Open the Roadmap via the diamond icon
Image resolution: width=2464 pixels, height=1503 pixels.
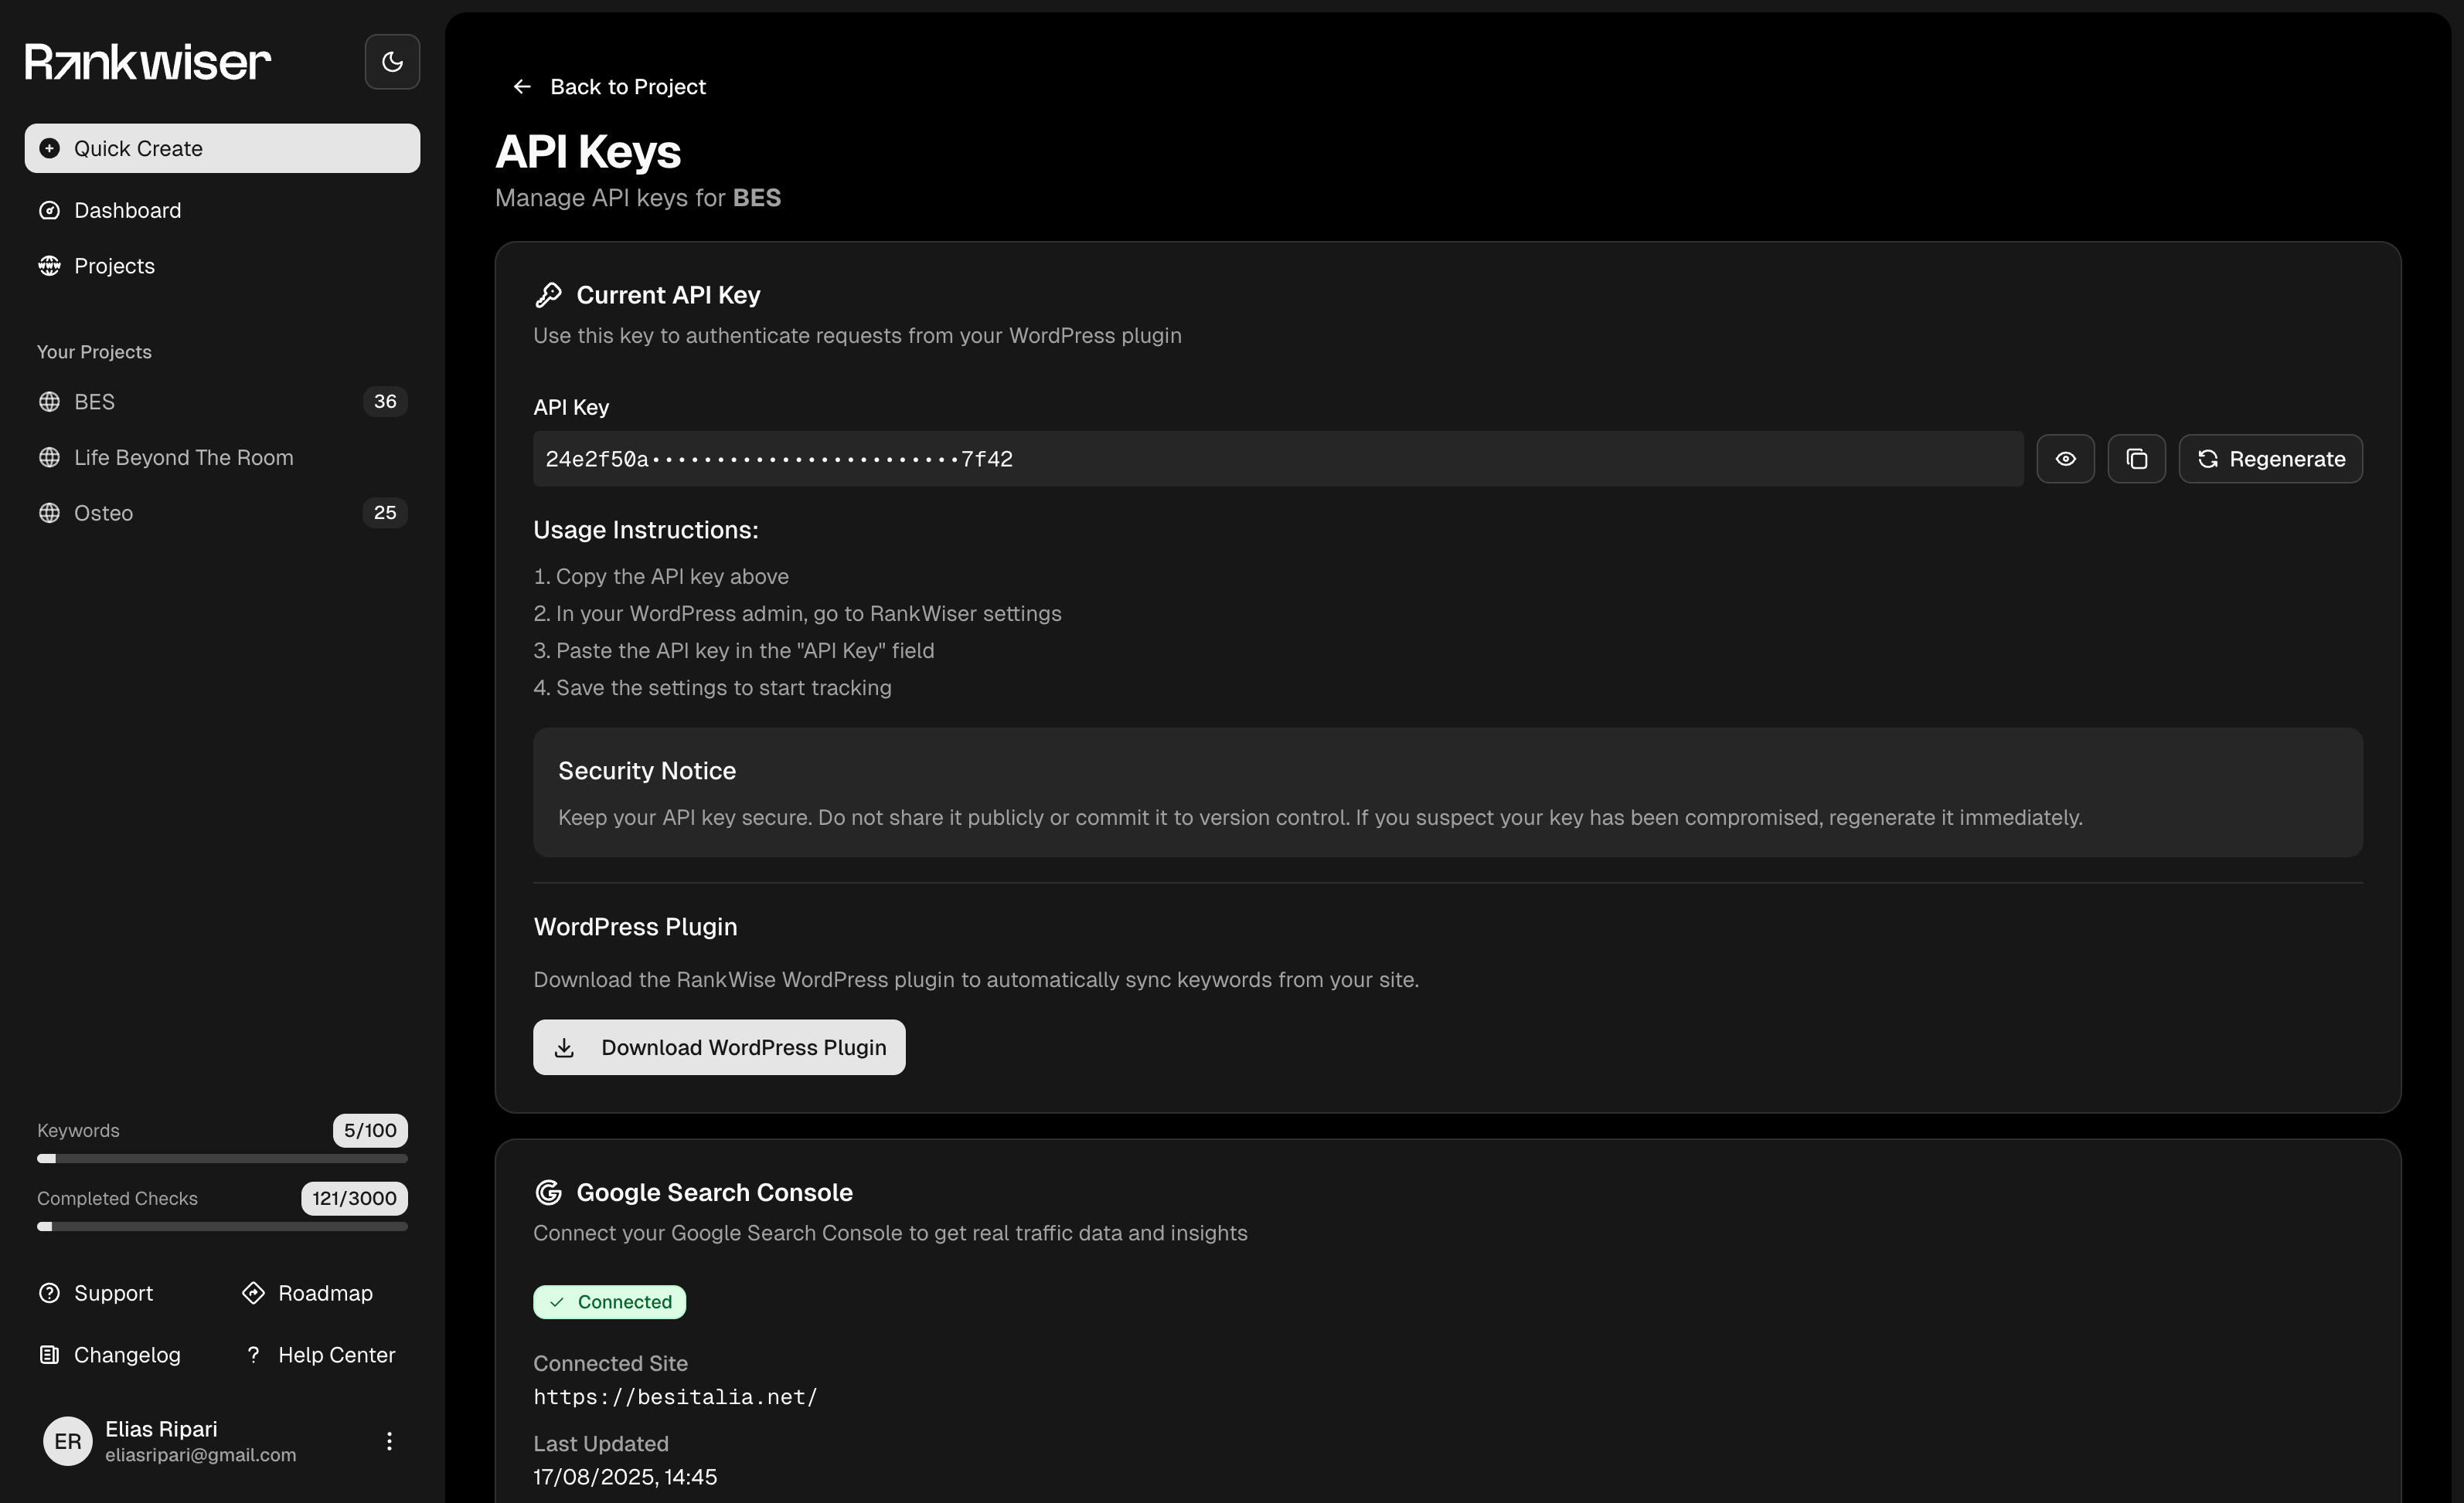[252, 1292]
